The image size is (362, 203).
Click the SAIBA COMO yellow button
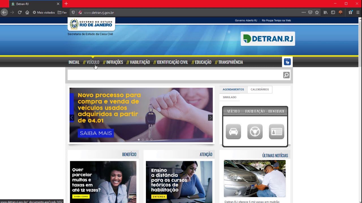pyautogui.click(x=81, y=196)
